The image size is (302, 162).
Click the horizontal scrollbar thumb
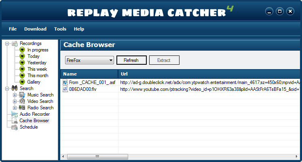(x=97, y=157)
